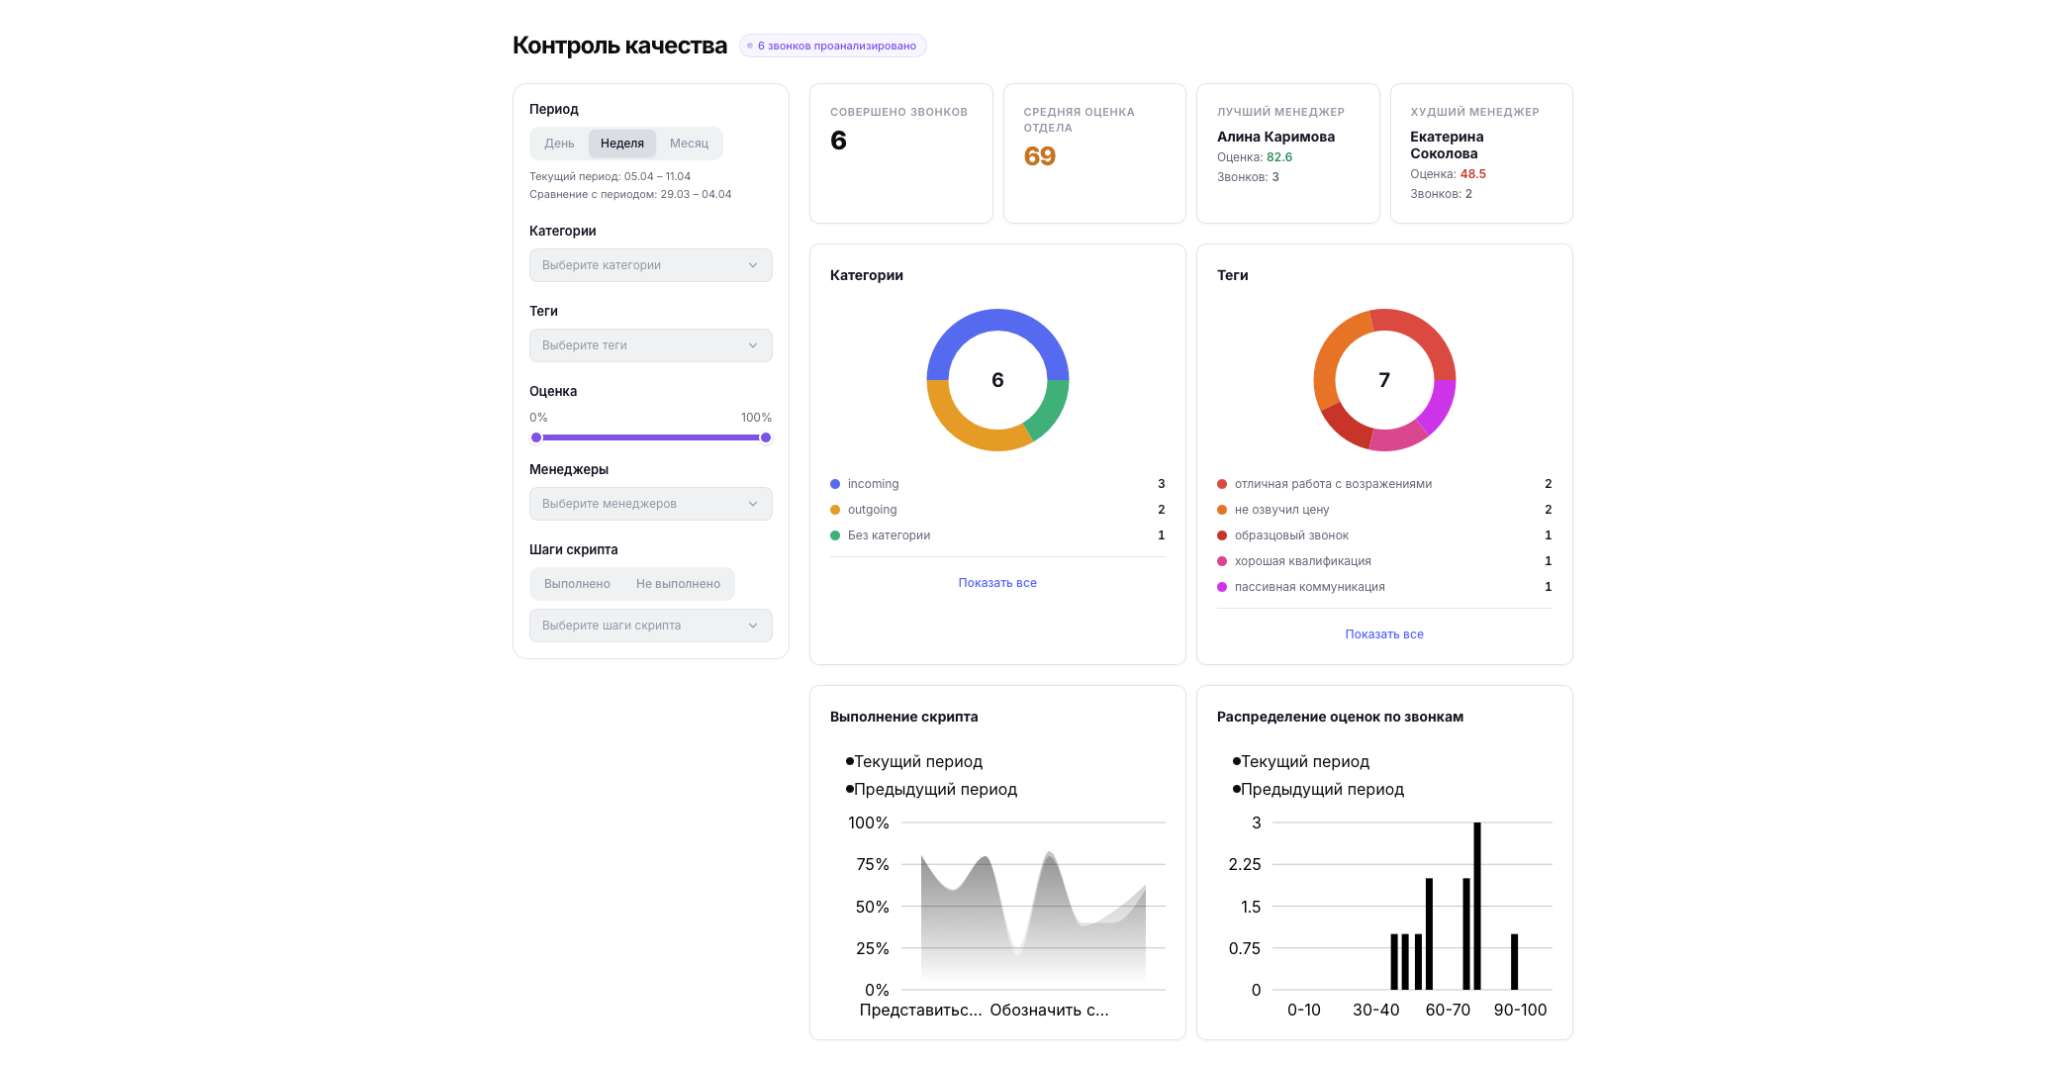Show all categories via 'Показать все'
The width and height of the screenshot is (2072, 1065).
tap(996, 583)
